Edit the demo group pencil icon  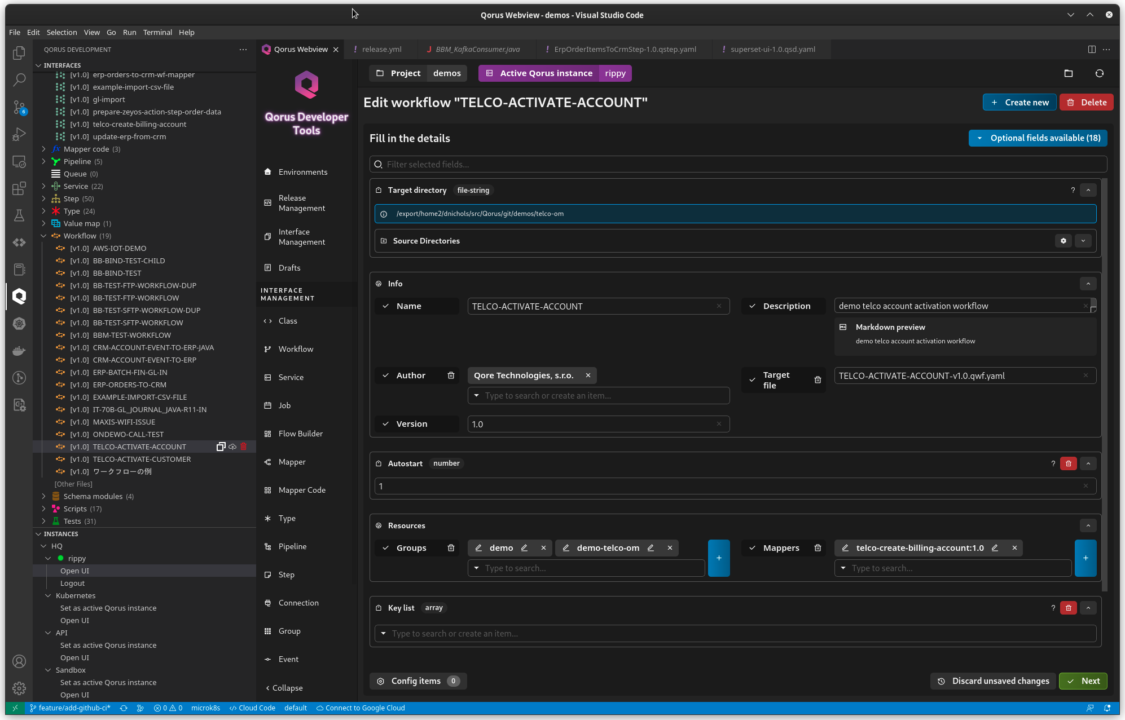click(524, 548)
